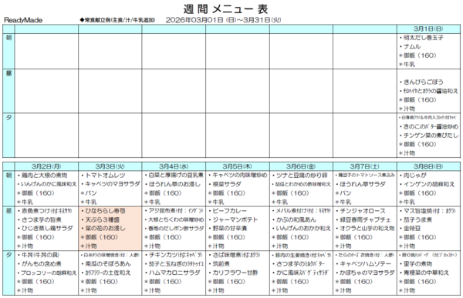
Task: Click 'チンゲン菜の煮びたし' in 3月1日 dinner
Action: (x=431, y=136)
